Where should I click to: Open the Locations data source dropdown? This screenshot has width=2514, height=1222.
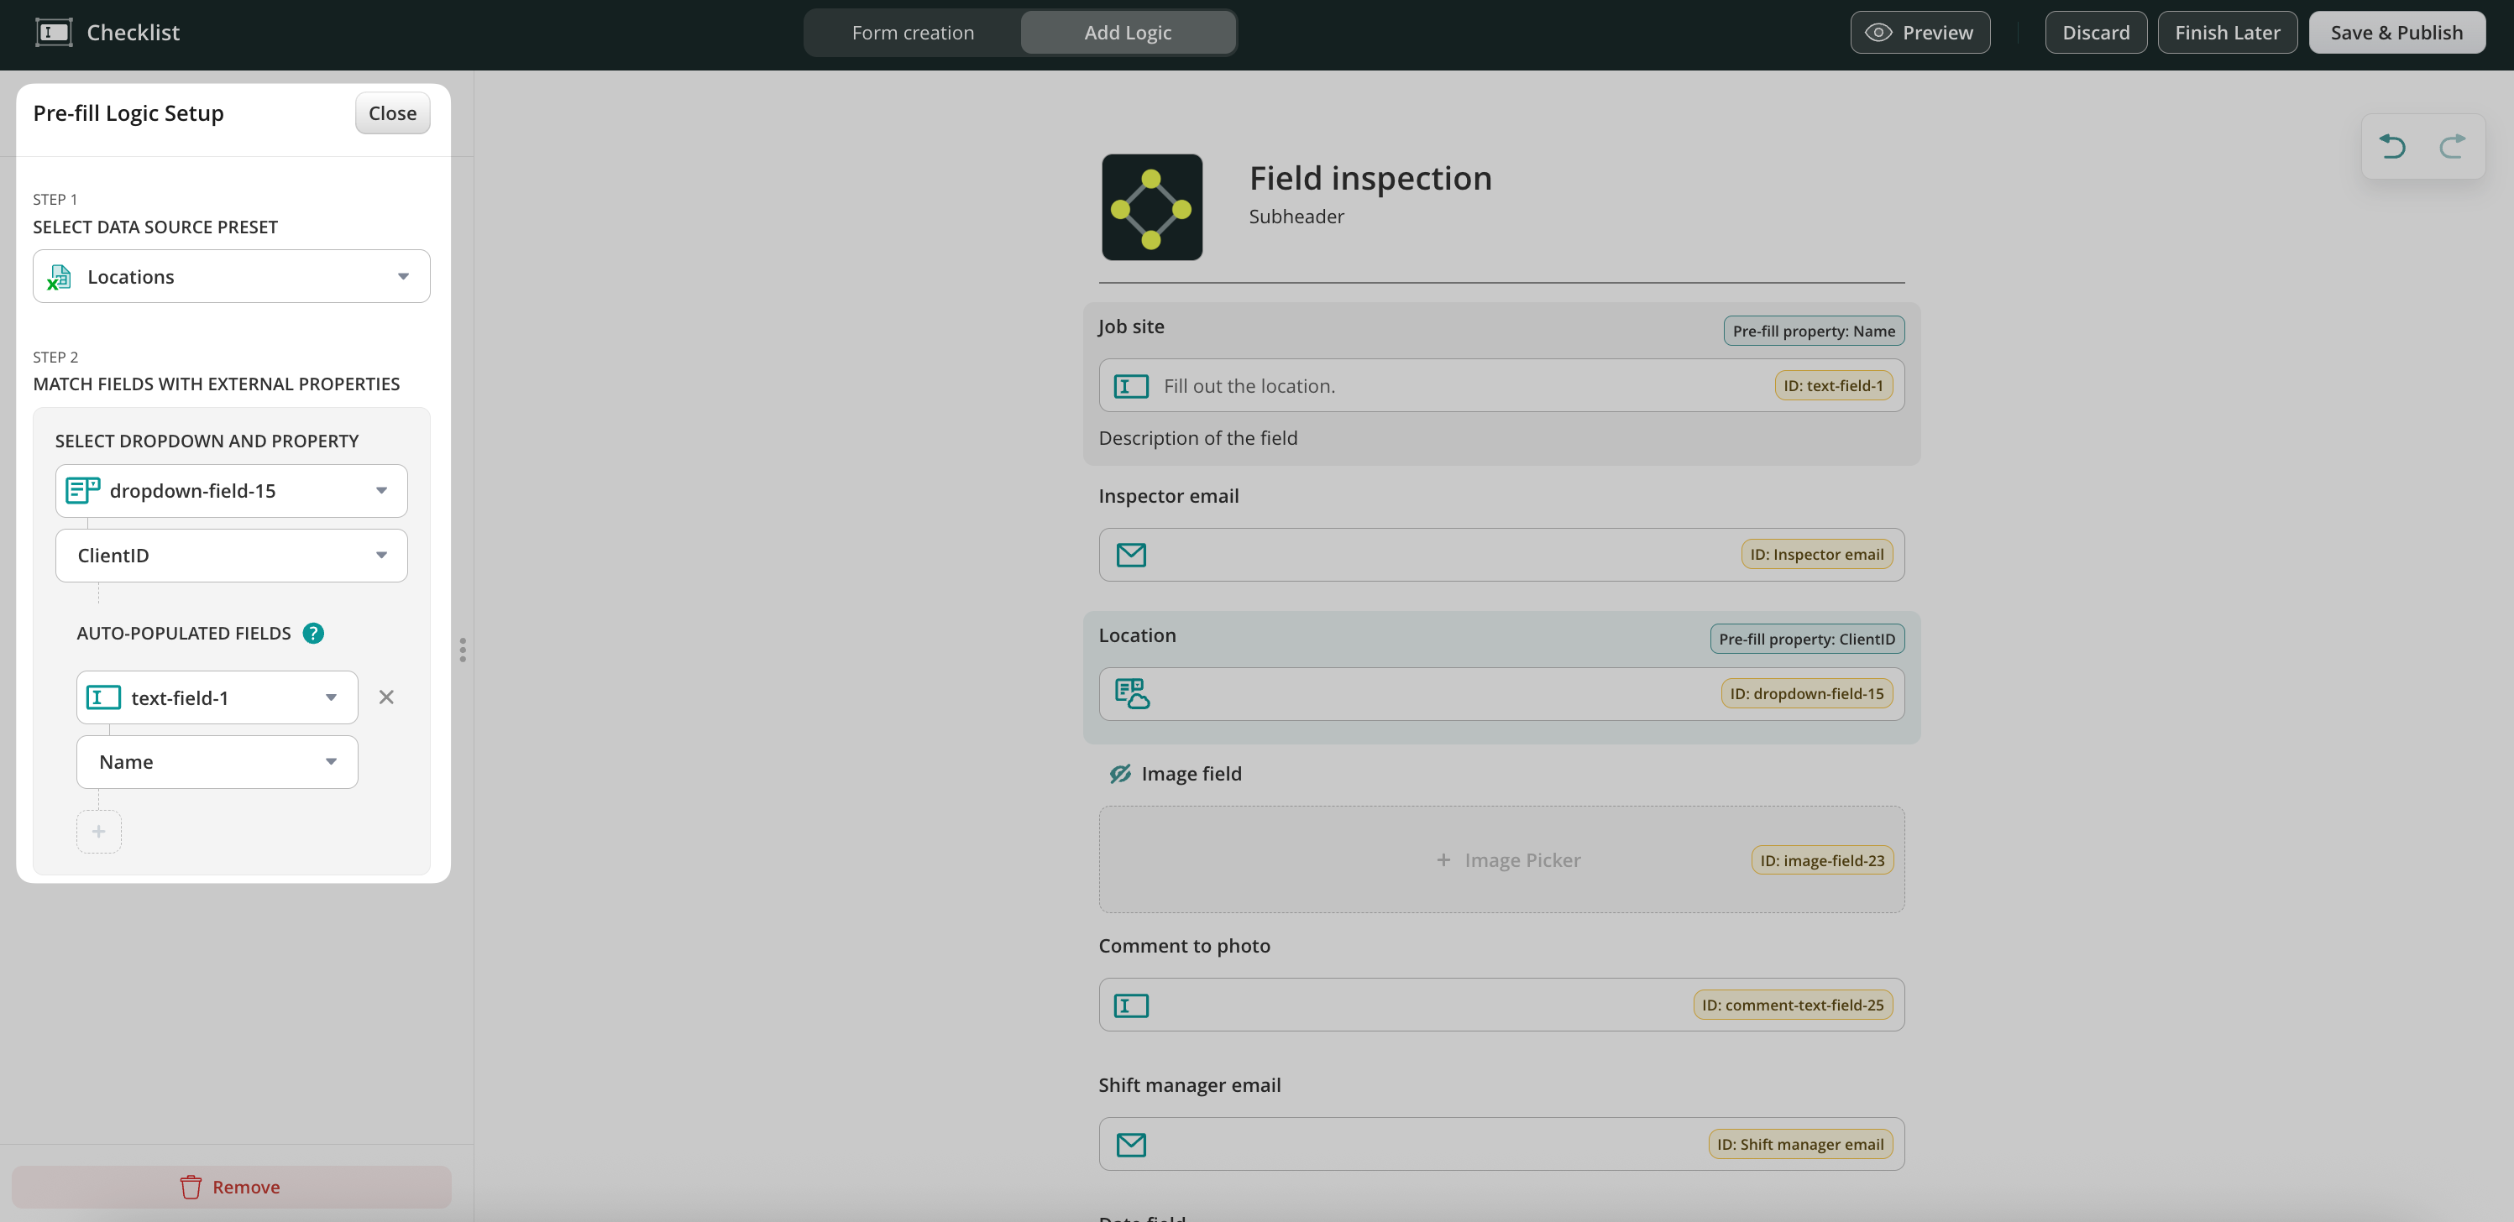(x=231, y=277)
